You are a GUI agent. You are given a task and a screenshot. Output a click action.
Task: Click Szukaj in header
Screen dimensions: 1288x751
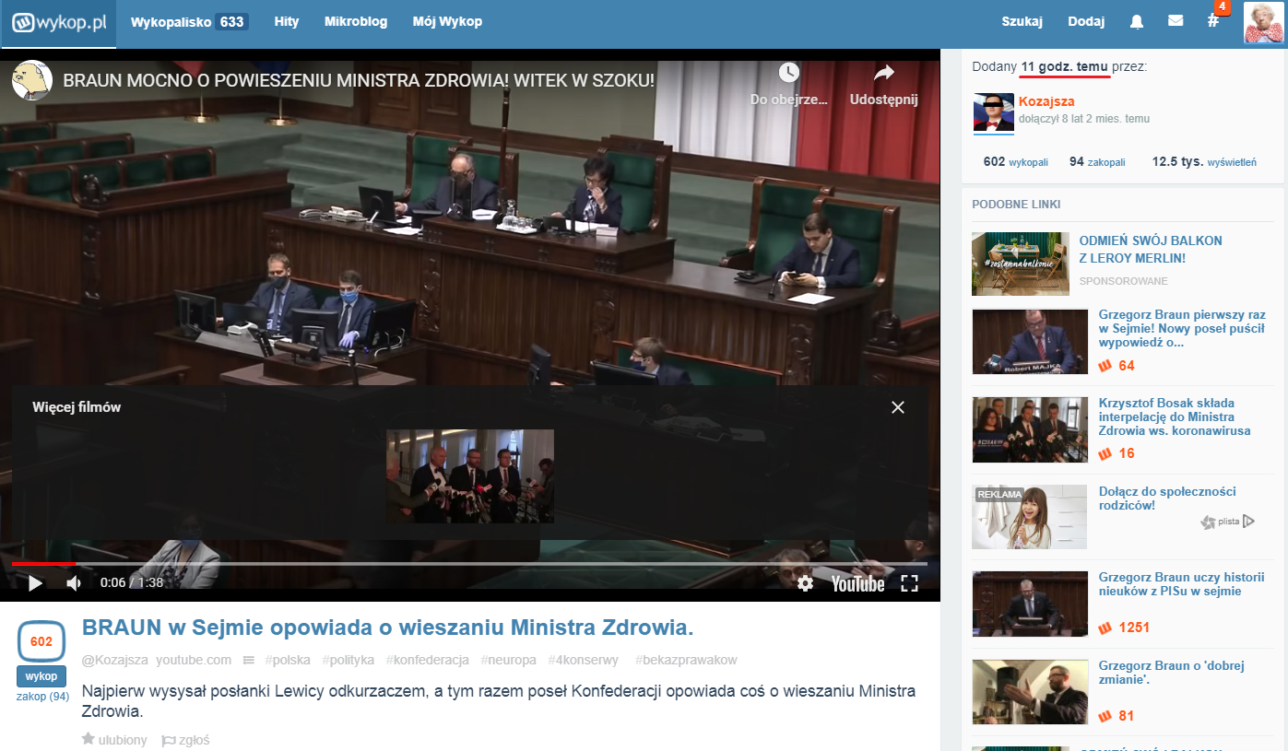(x=1022, y=21)
